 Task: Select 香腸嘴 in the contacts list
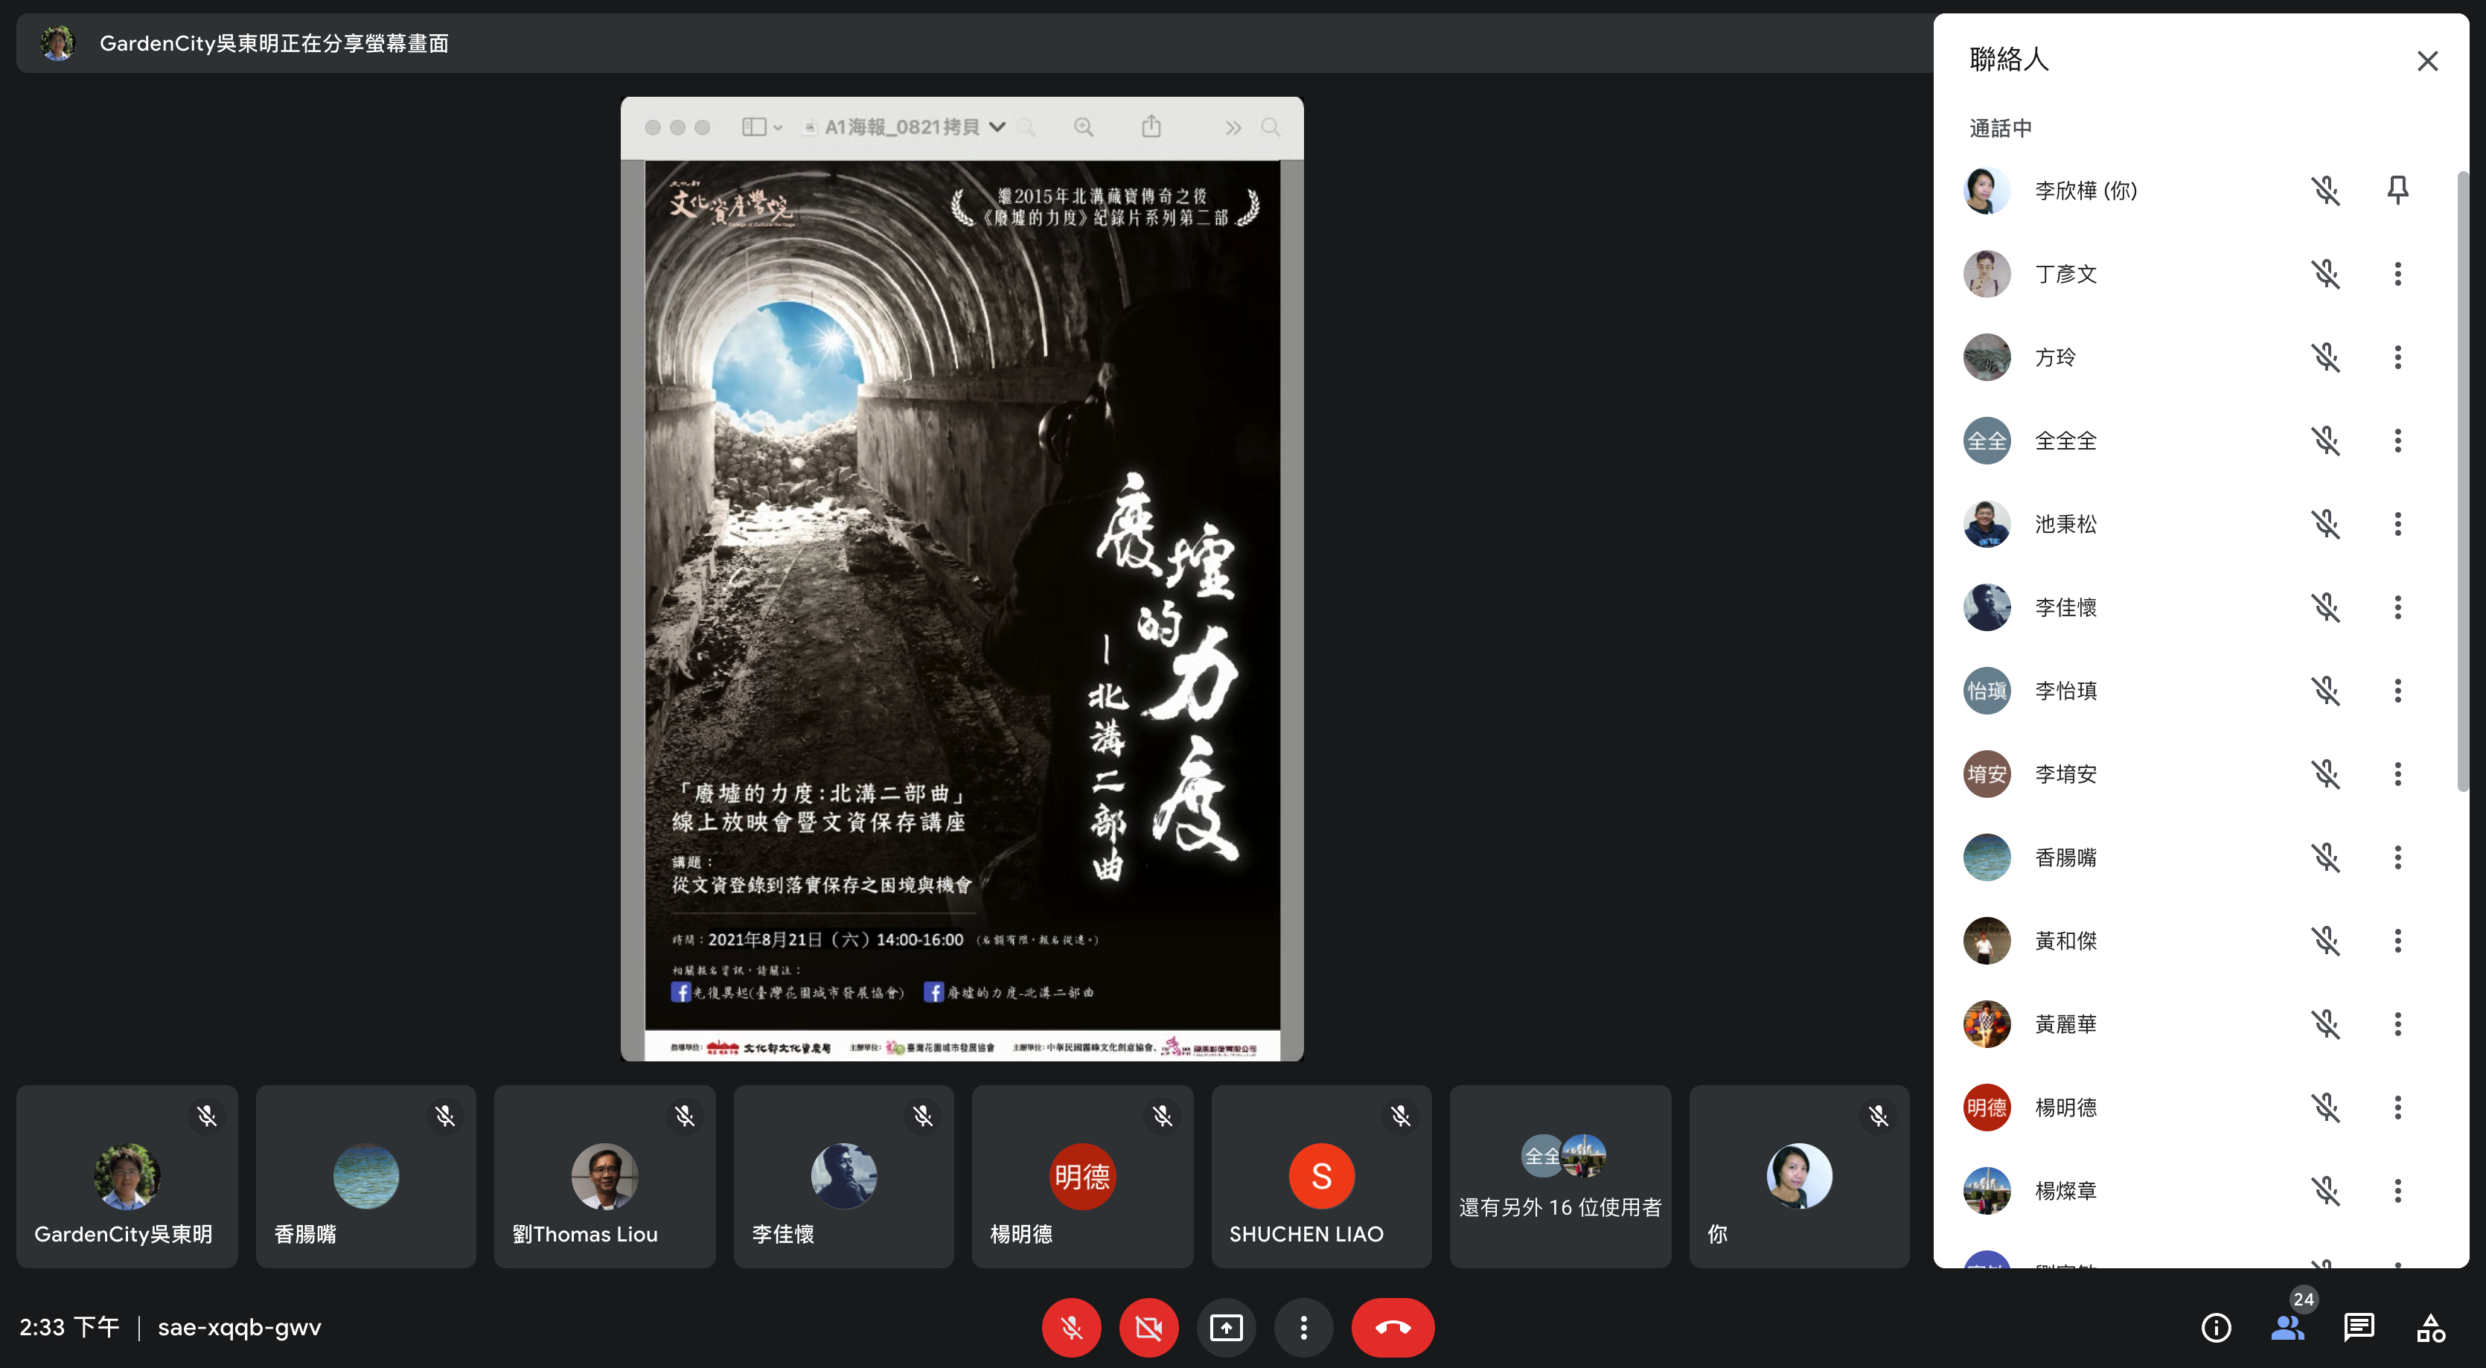(2065, 857)
